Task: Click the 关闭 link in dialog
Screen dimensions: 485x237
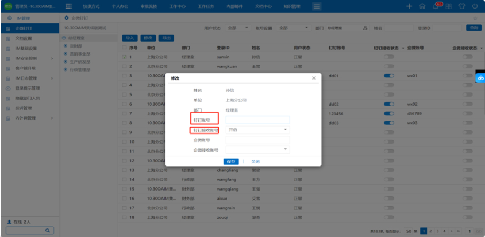Action: click(255, 161)
